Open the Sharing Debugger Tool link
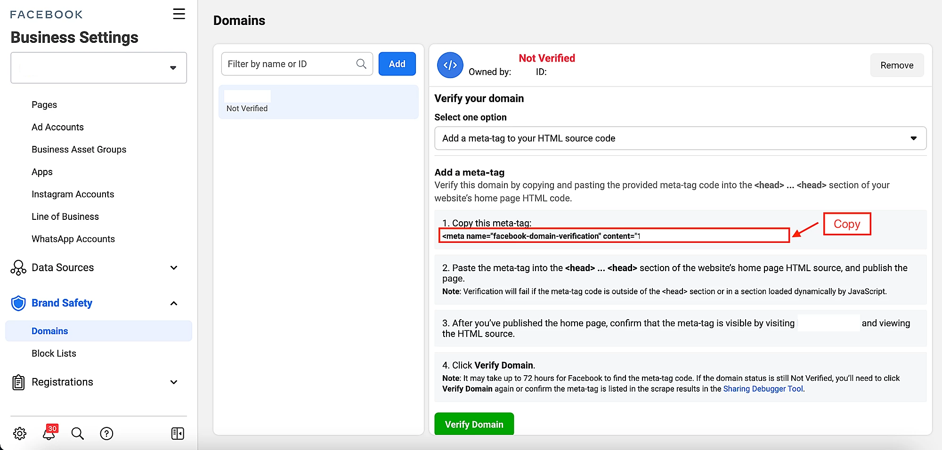Image resolution: width=942 pixels, height=450 pixels. tap(763, 389)
